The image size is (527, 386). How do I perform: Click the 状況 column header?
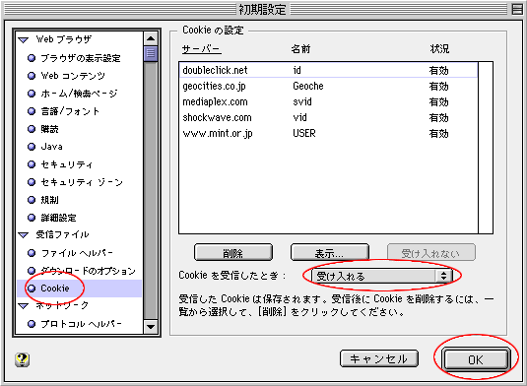pos(439,49)
